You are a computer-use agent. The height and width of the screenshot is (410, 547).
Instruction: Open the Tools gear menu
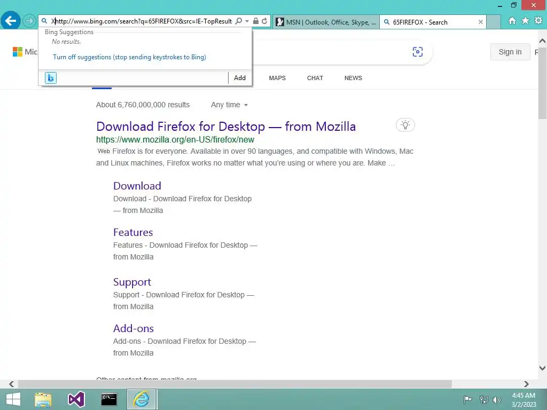[x=538, y=21]
